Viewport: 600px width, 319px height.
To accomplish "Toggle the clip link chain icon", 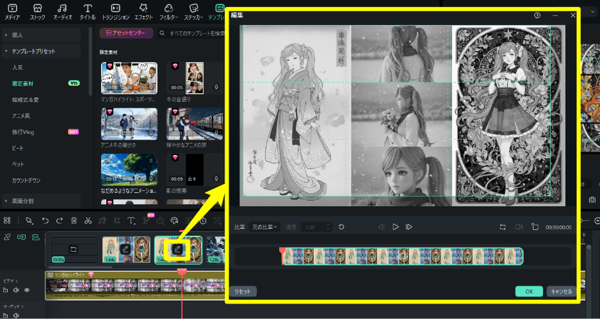I will click(x=7, y=238).
